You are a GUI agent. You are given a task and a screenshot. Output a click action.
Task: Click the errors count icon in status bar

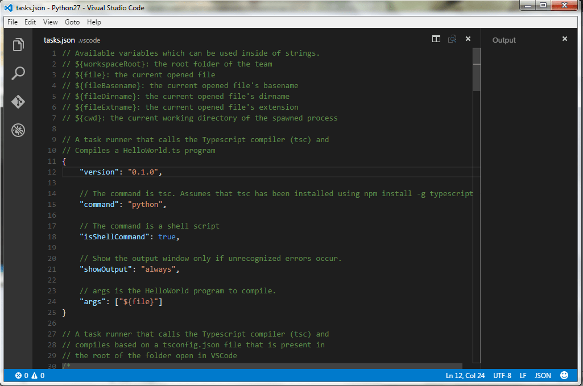(x=18, y=376)
